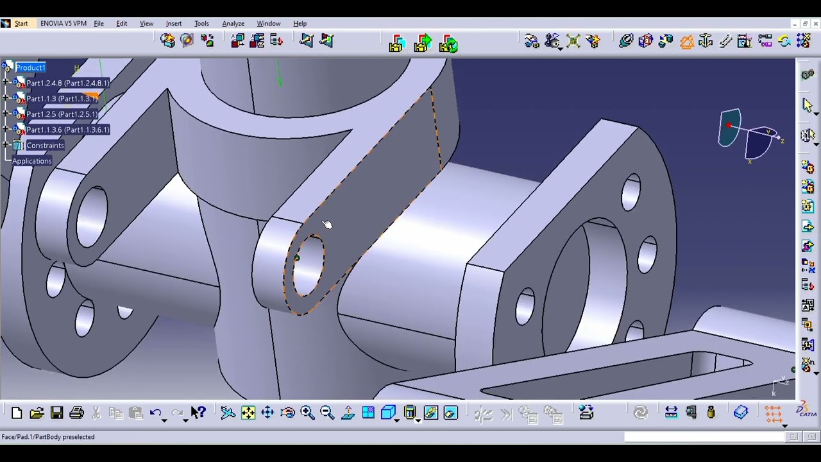This screenshot has height=462, width=821.
Task: Open the File menu
Action: (99, 24)
